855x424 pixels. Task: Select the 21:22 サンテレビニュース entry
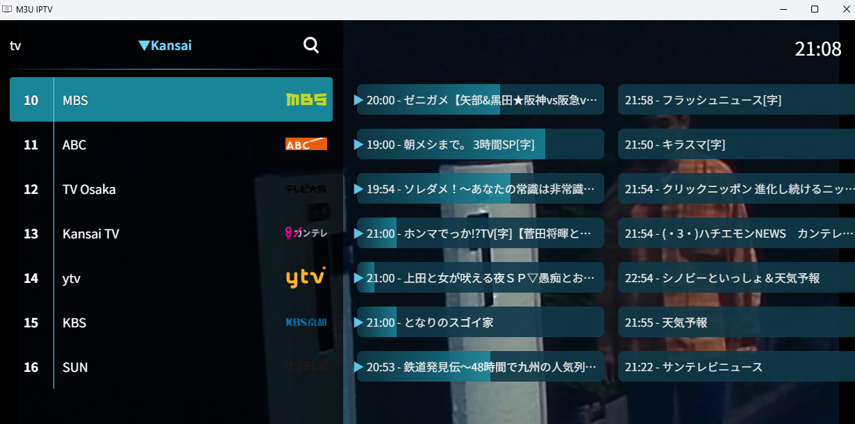tap(736, 367)
